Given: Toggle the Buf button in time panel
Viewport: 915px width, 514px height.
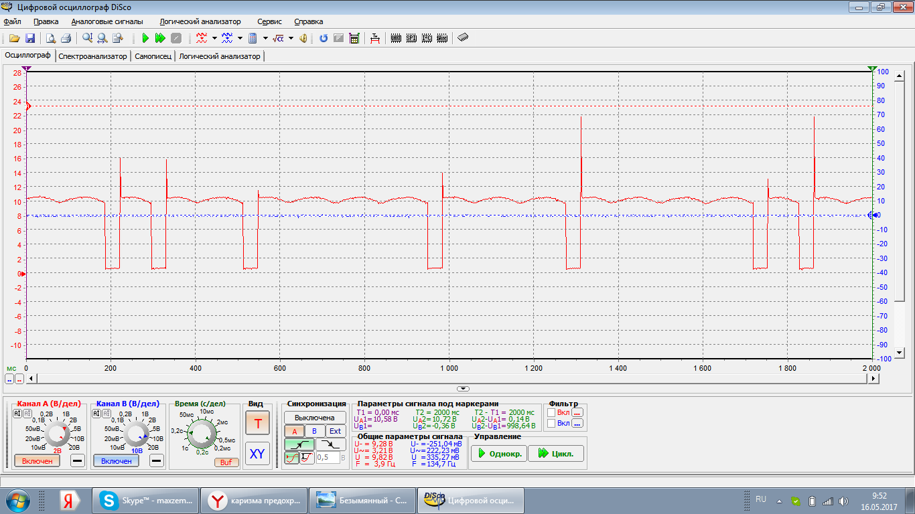Looking at the screenshot, I should click(226, 462).
